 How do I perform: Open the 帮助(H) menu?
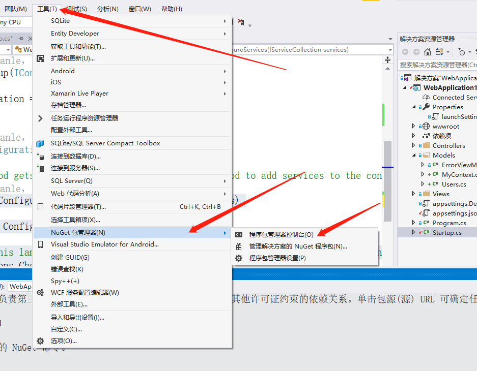(x=172, y=9)
